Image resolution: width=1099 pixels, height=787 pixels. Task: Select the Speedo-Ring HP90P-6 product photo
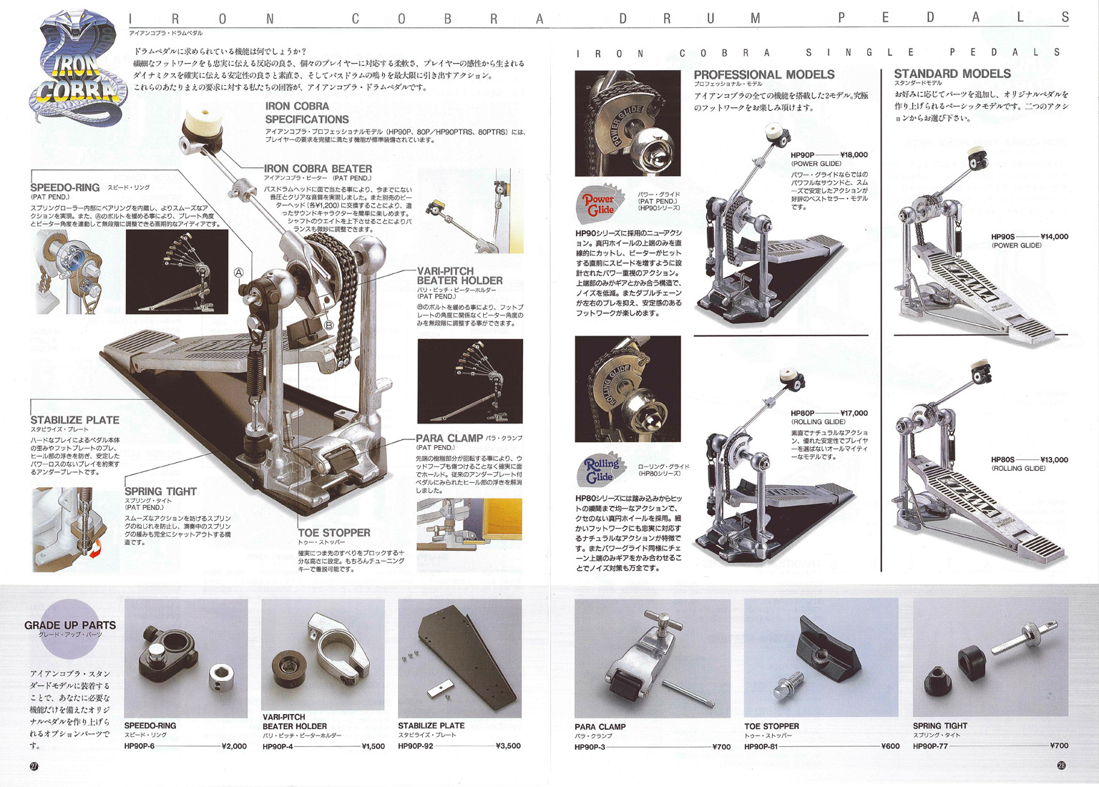186,658
